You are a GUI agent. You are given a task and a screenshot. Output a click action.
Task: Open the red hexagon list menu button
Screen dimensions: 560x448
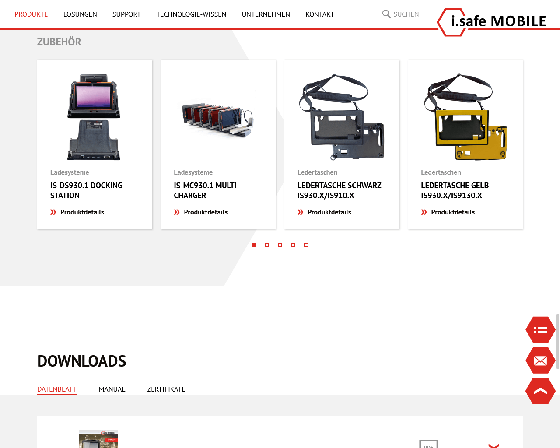(x=540, y=330)
